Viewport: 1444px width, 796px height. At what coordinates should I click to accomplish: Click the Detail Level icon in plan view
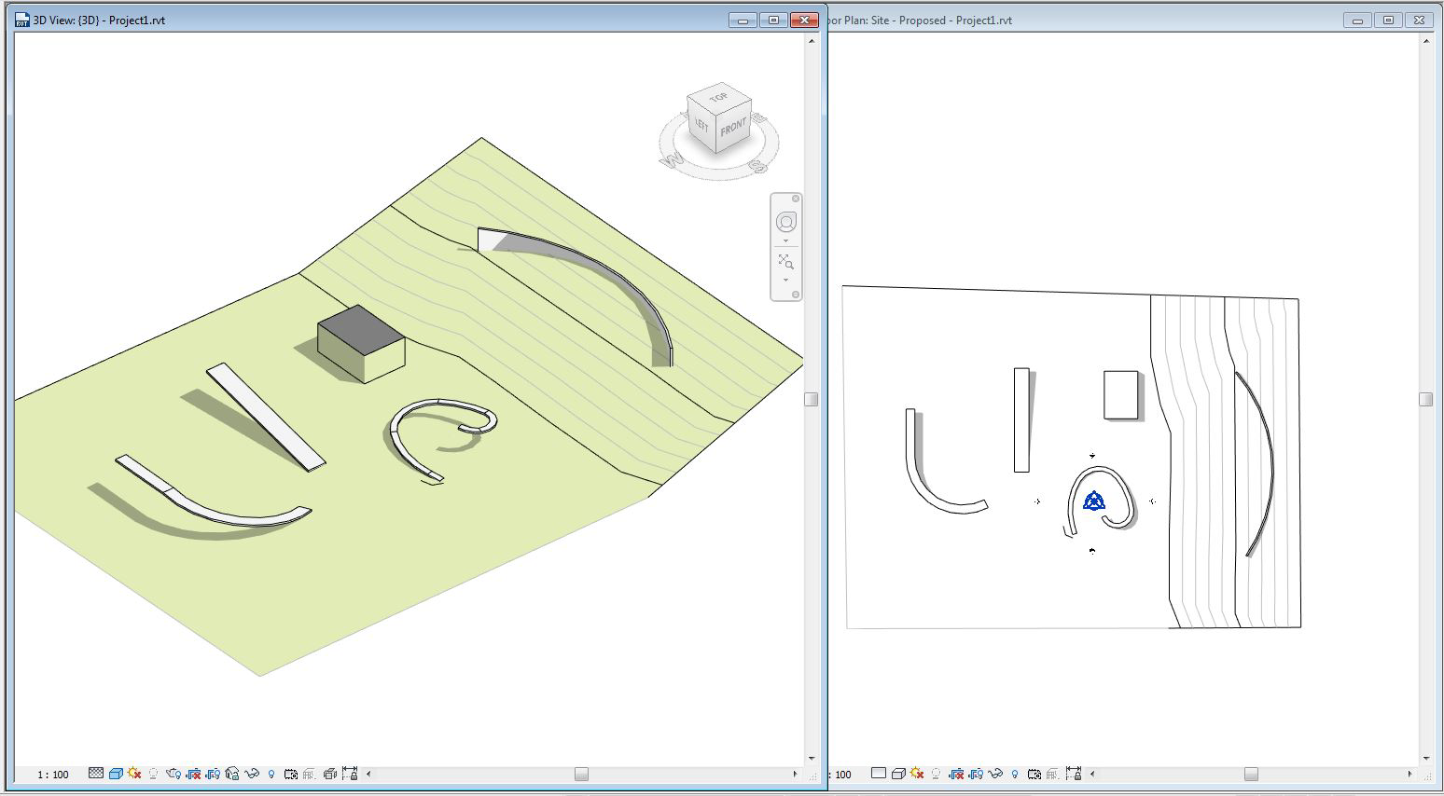pyautogui.click(x=880, y=774)
